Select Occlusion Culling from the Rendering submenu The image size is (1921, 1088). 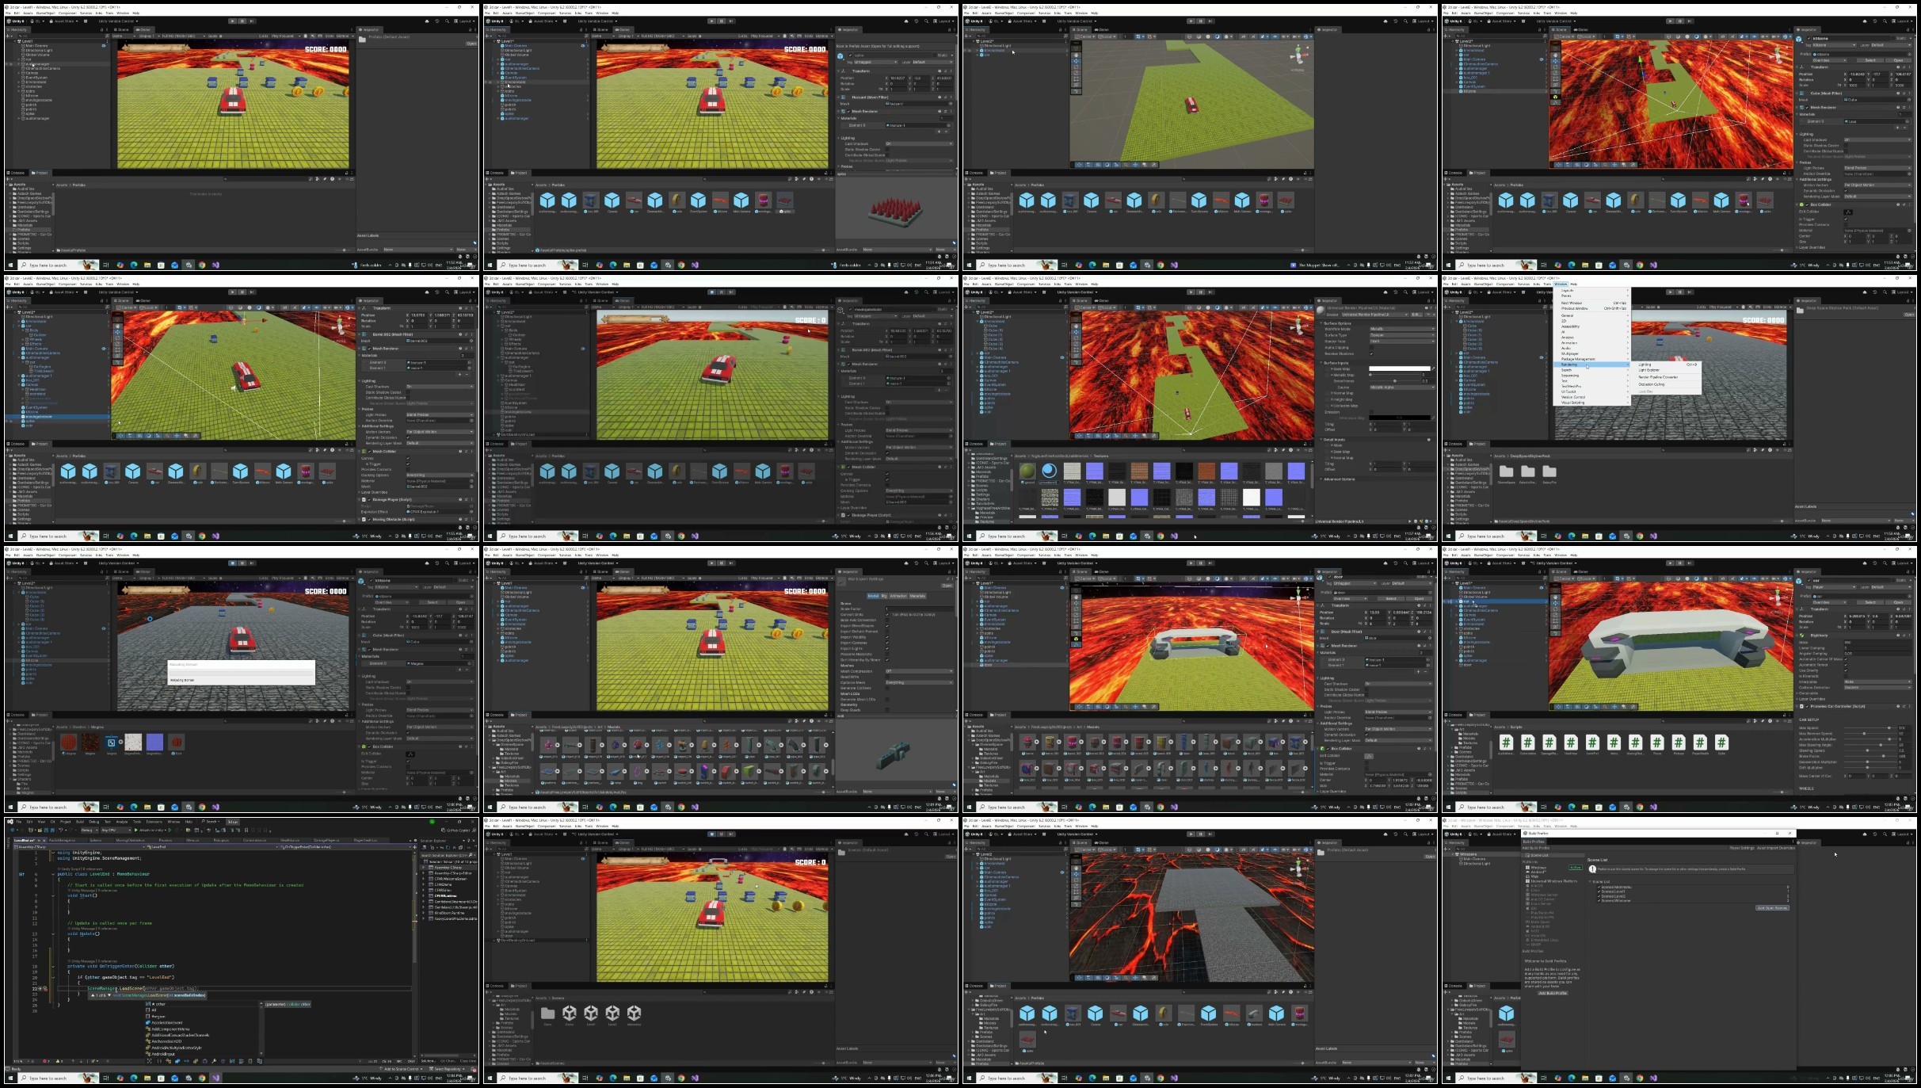(1652, 384)
